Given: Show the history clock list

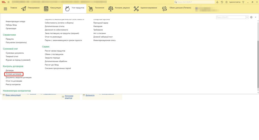Looking at the screenshot, I should 222,2.
